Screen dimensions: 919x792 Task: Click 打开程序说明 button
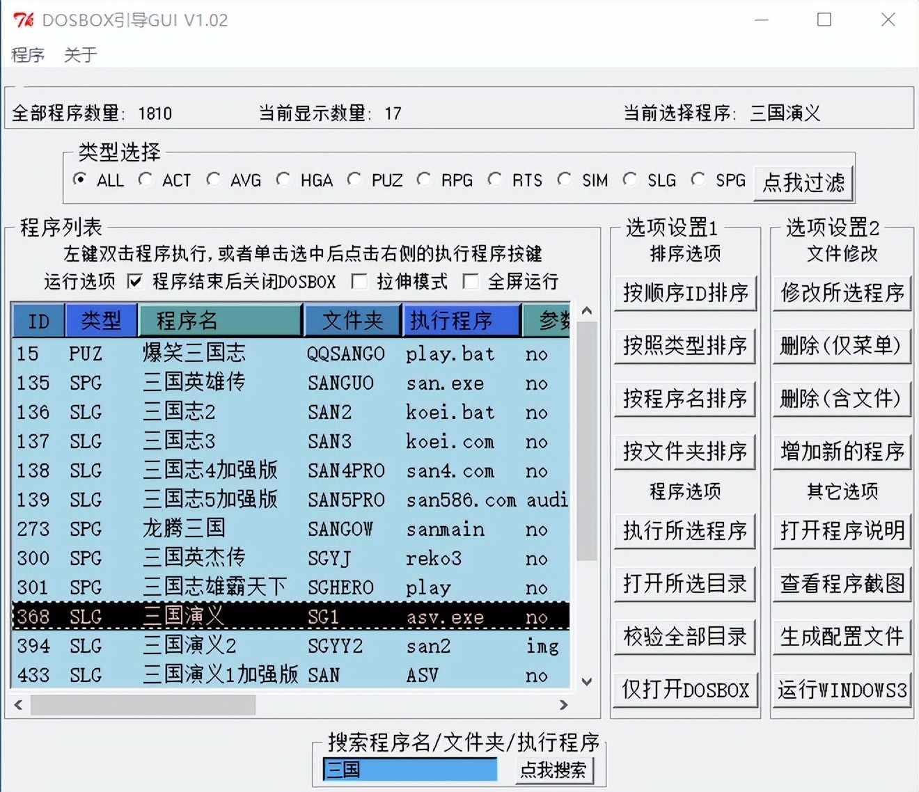[842, 530]
